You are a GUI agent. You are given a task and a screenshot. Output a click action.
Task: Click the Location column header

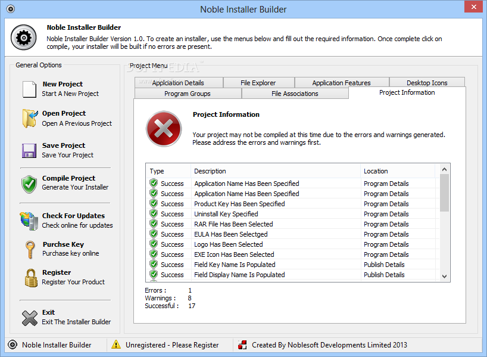tap(398, 170)
